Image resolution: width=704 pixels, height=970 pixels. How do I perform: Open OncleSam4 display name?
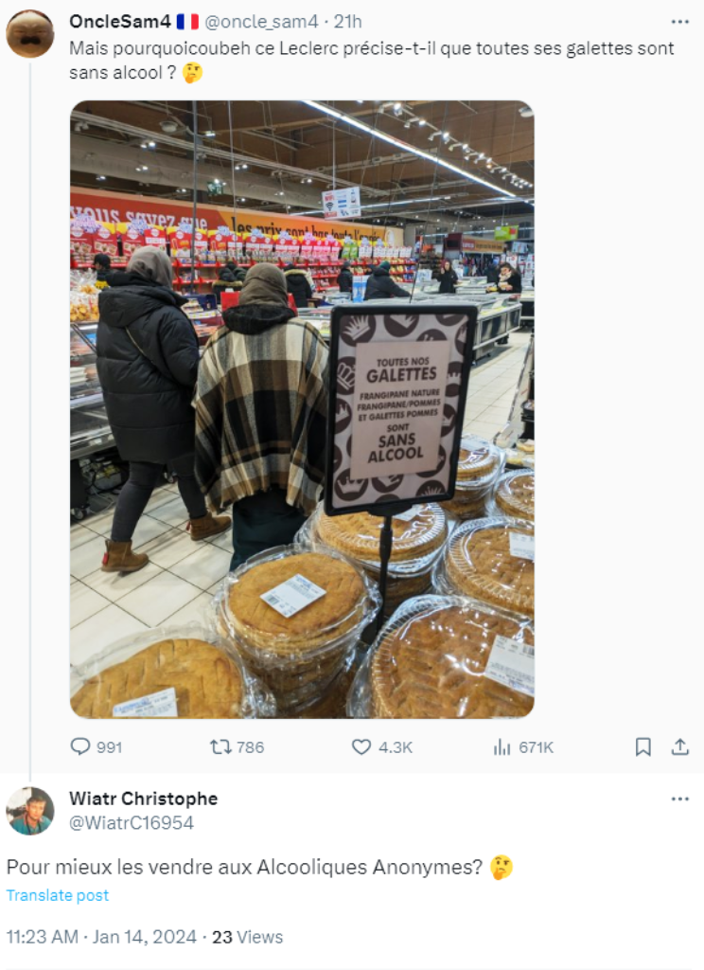120,22
